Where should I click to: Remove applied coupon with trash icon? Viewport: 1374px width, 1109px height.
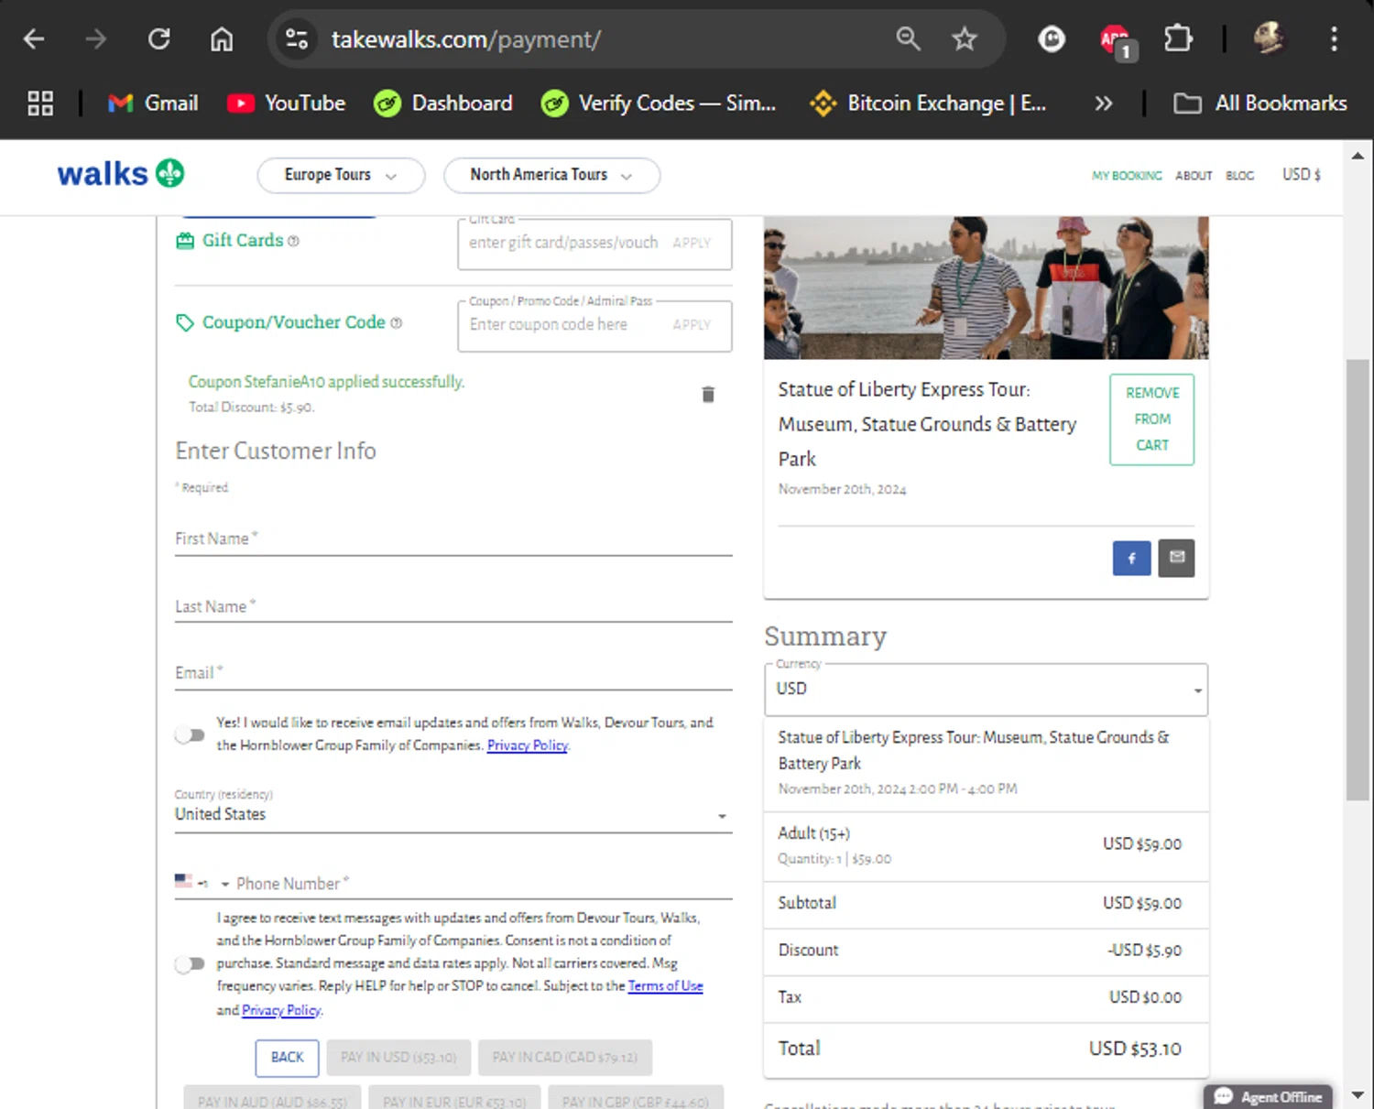tap(708, 395)
